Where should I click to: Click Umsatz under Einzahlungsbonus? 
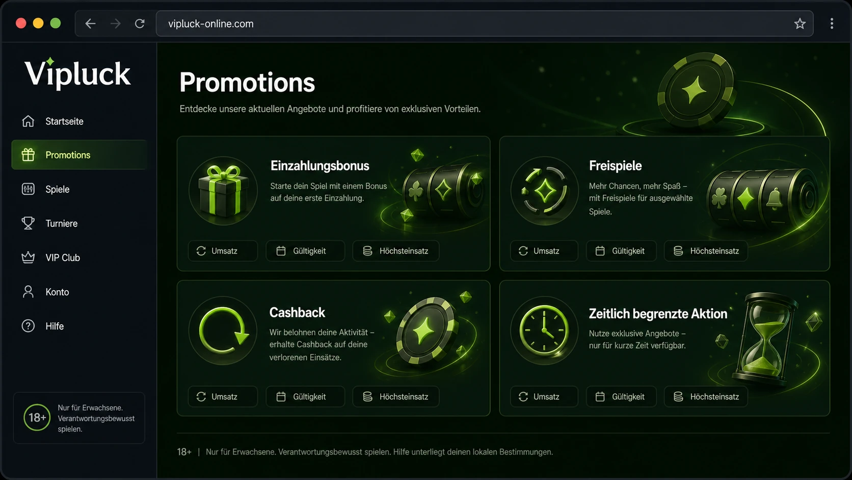click(223, 251)
